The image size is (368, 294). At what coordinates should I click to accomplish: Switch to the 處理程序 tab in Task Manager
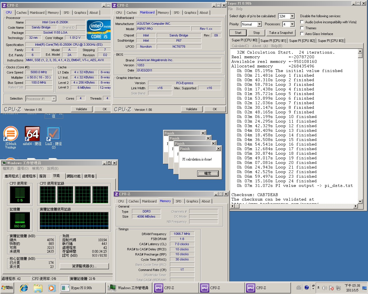(29, 176)
